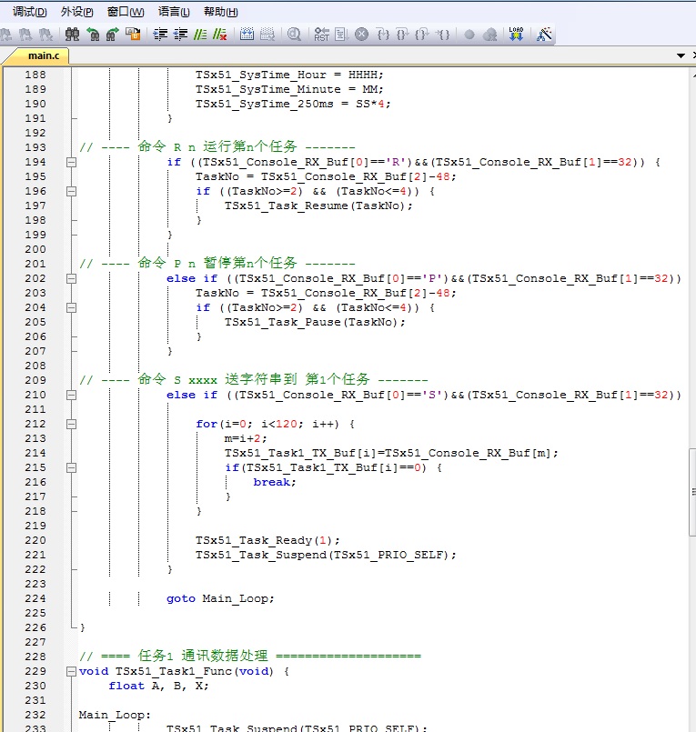
Task: Click the run document icon next to RST
Action: click(341, 34)
